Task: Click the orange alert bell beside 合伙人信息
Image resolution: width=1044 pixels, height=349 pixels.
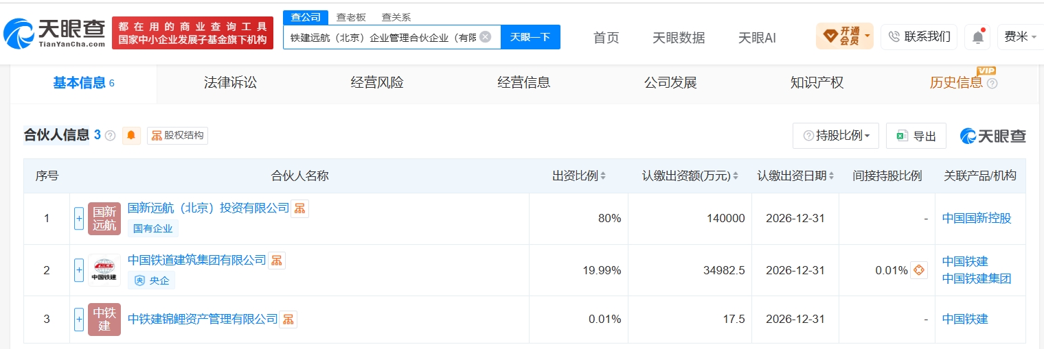Action: (x=131, y=136)
